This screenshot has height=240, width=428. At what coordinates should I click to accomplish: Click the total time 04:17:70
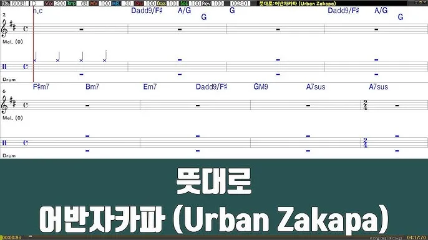click(416, 238)
